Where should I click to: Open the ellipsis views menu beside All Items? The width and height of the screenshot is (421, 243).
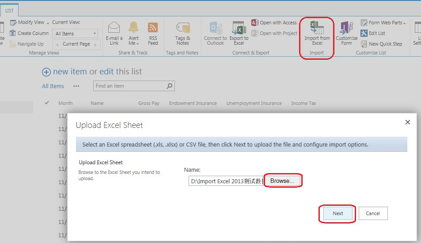76,86
